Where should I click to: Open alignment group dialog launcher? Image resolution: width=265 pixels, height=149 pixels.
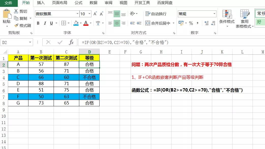point(174,33)
